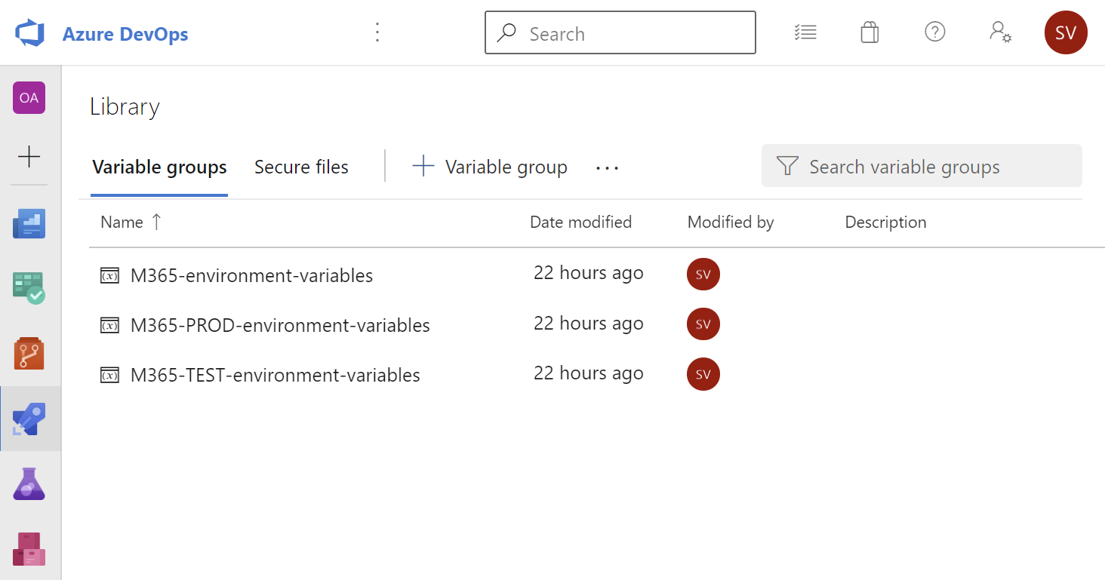Select the Variable groups tab
Screen dimensions: 1105x580
tap(159, 167)
